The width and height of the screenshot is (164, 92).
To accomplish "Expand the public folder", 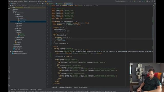I will pyautogui.click(x=12, y=9).
